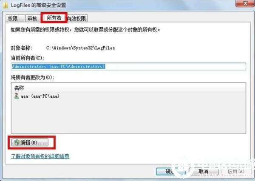Select the 所有者 tab
This screenshot has width=255, height=181.
click(x=54, y=18)
